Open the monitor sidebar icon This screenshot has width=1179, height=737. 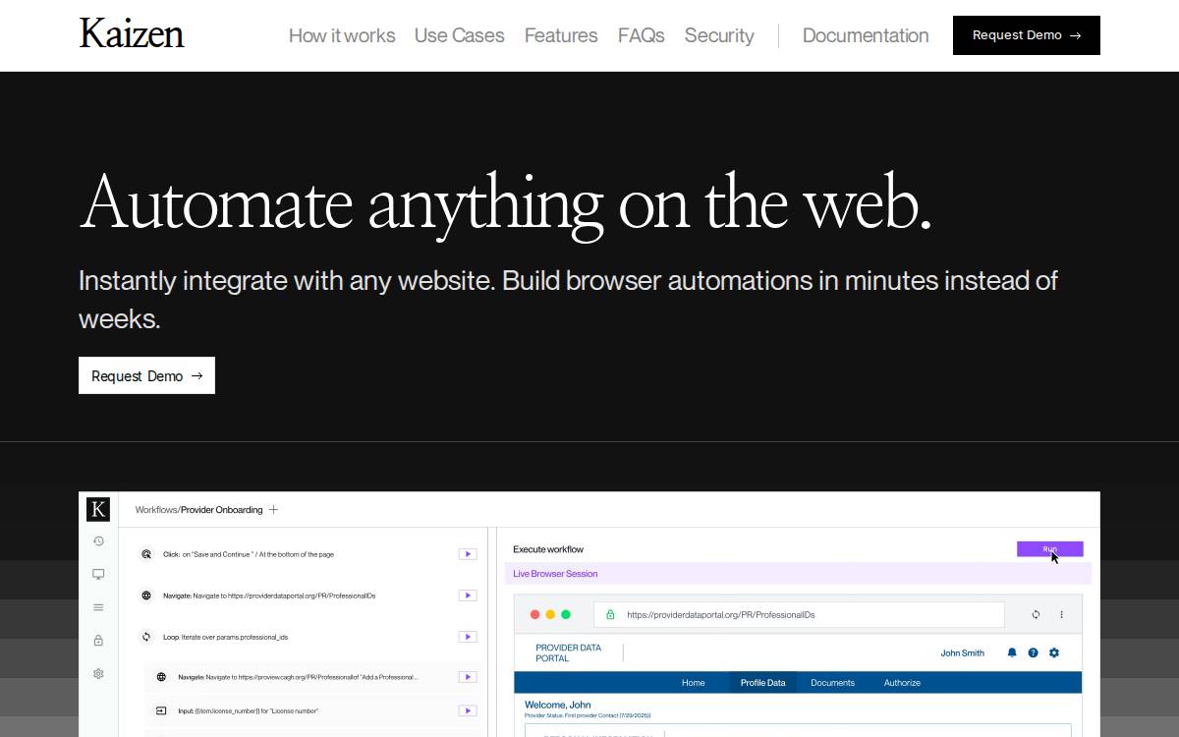(x=98, y=574)
